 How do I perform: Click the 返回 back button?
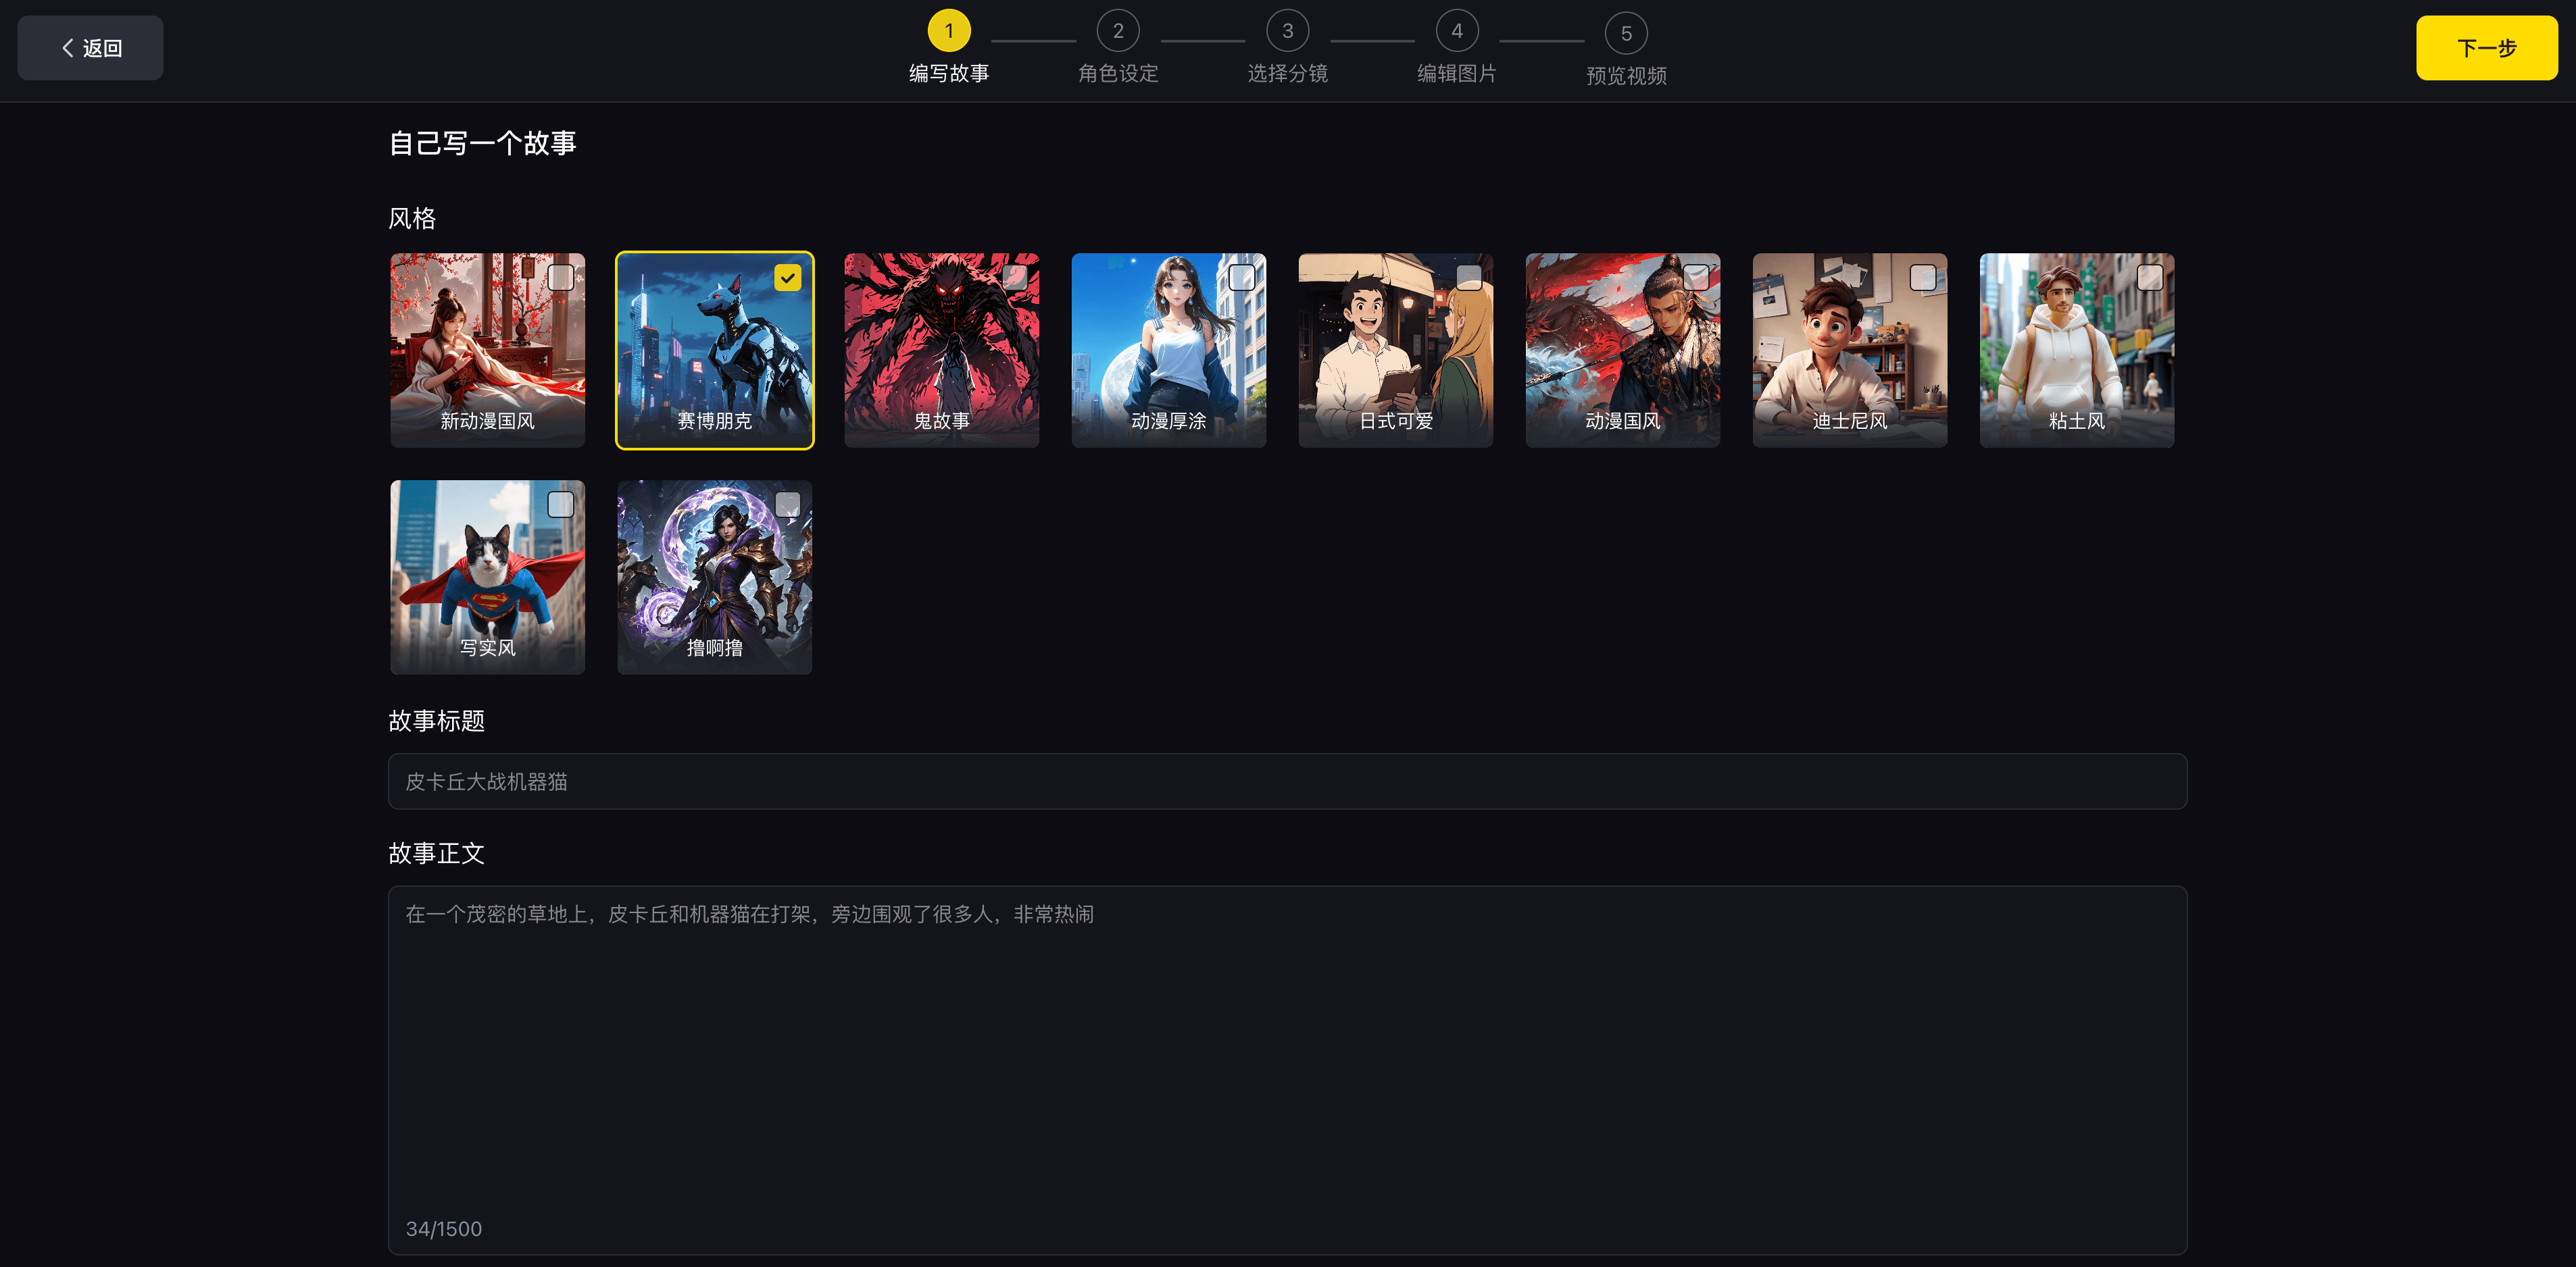click(90, 48)
